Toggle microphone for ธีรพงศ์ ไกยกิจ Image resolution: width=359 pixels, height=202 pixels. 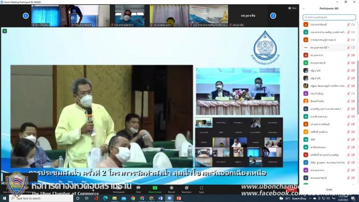tap(348, 101)
